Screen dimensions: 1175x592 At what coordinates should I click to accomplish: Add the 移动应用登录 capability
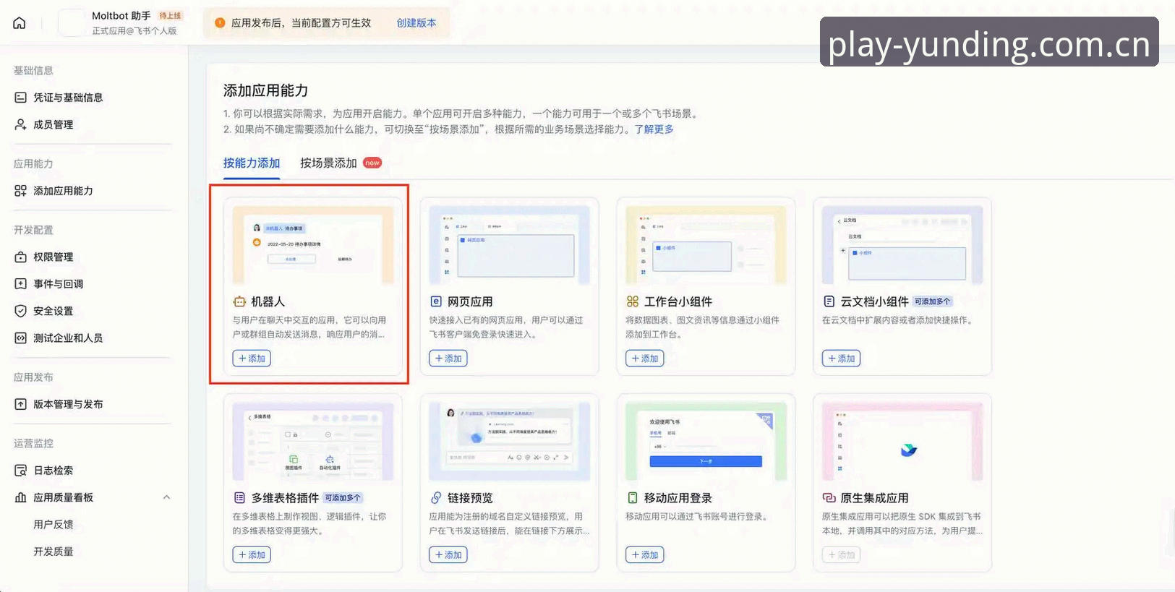645,555
